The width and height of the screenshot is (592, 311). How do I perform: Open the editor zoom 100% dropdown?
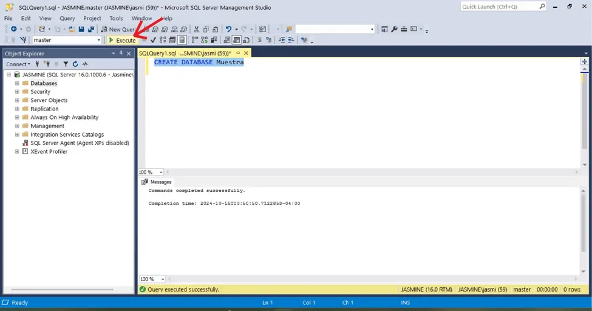(x=160, y=173)
